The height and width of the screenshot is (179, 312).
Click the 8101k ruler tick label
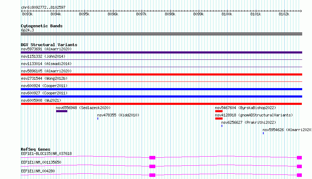tap(256, 14)
